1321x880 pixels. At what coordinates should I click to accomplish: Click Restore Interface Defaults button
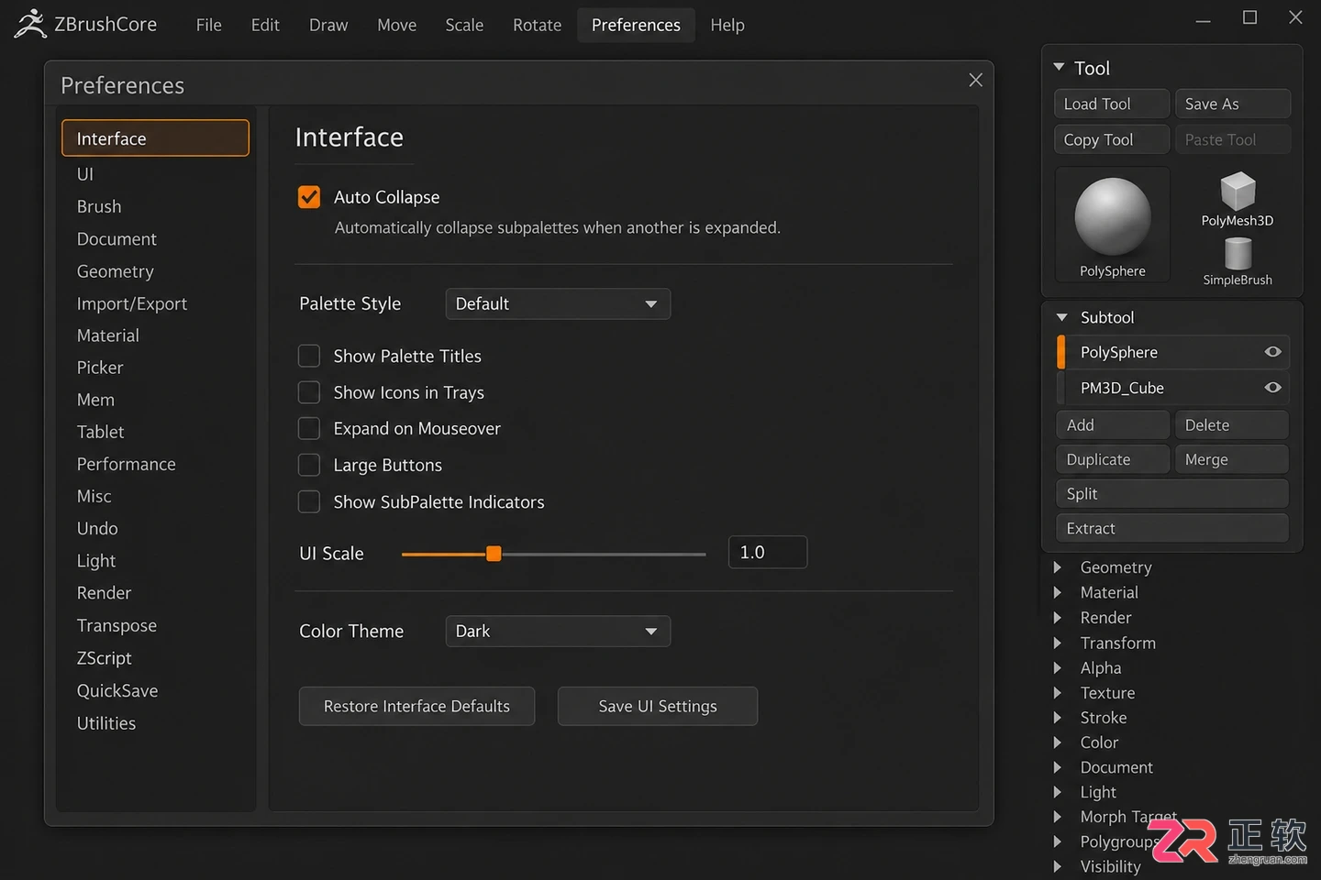pos(416,706)
